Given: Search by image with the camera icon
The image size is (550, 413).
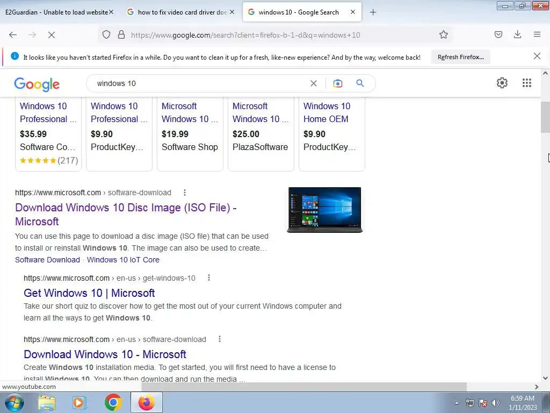Looking at the screenshot, I should [337, 83].
